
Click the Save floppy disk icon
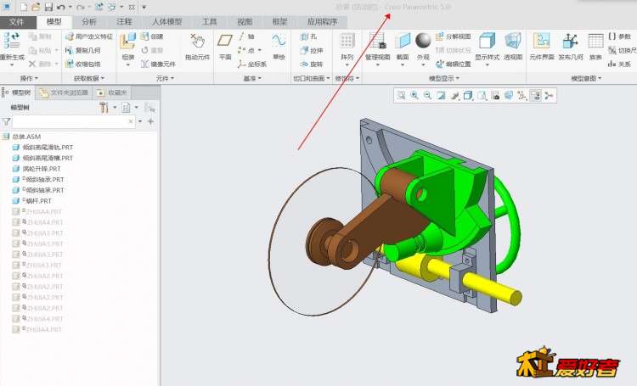point(48,7)
